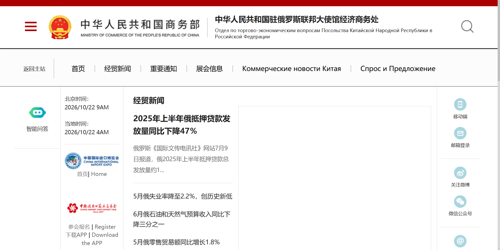Open news 5月俄零售贸易额同比增长1.8%
Screen dimensions: 500x250
[176, 242]
